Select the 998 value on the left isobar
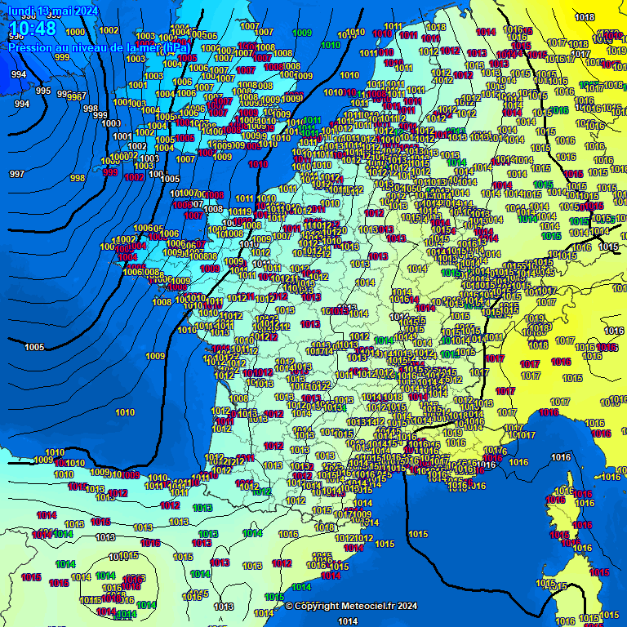This screenshot has width=627, height=627. [x=78, y=178]
